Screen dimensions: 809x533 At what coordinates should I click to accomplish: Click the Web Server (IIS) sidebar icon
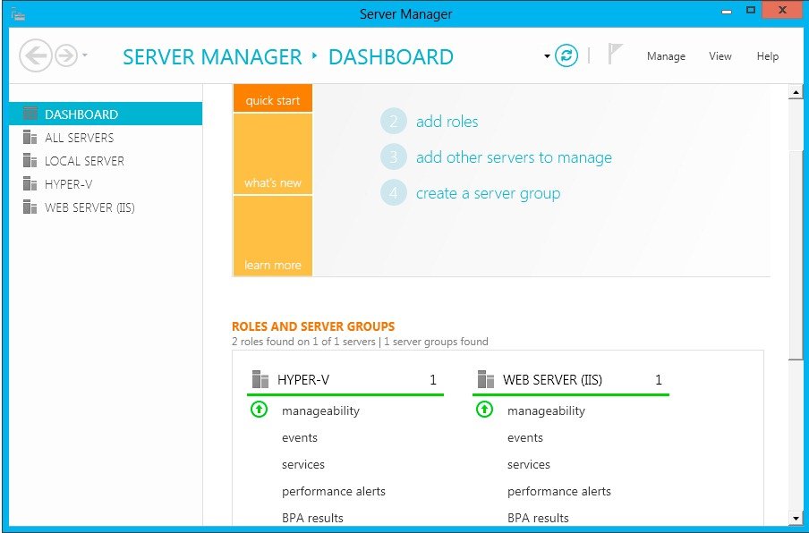pos(30,207)
